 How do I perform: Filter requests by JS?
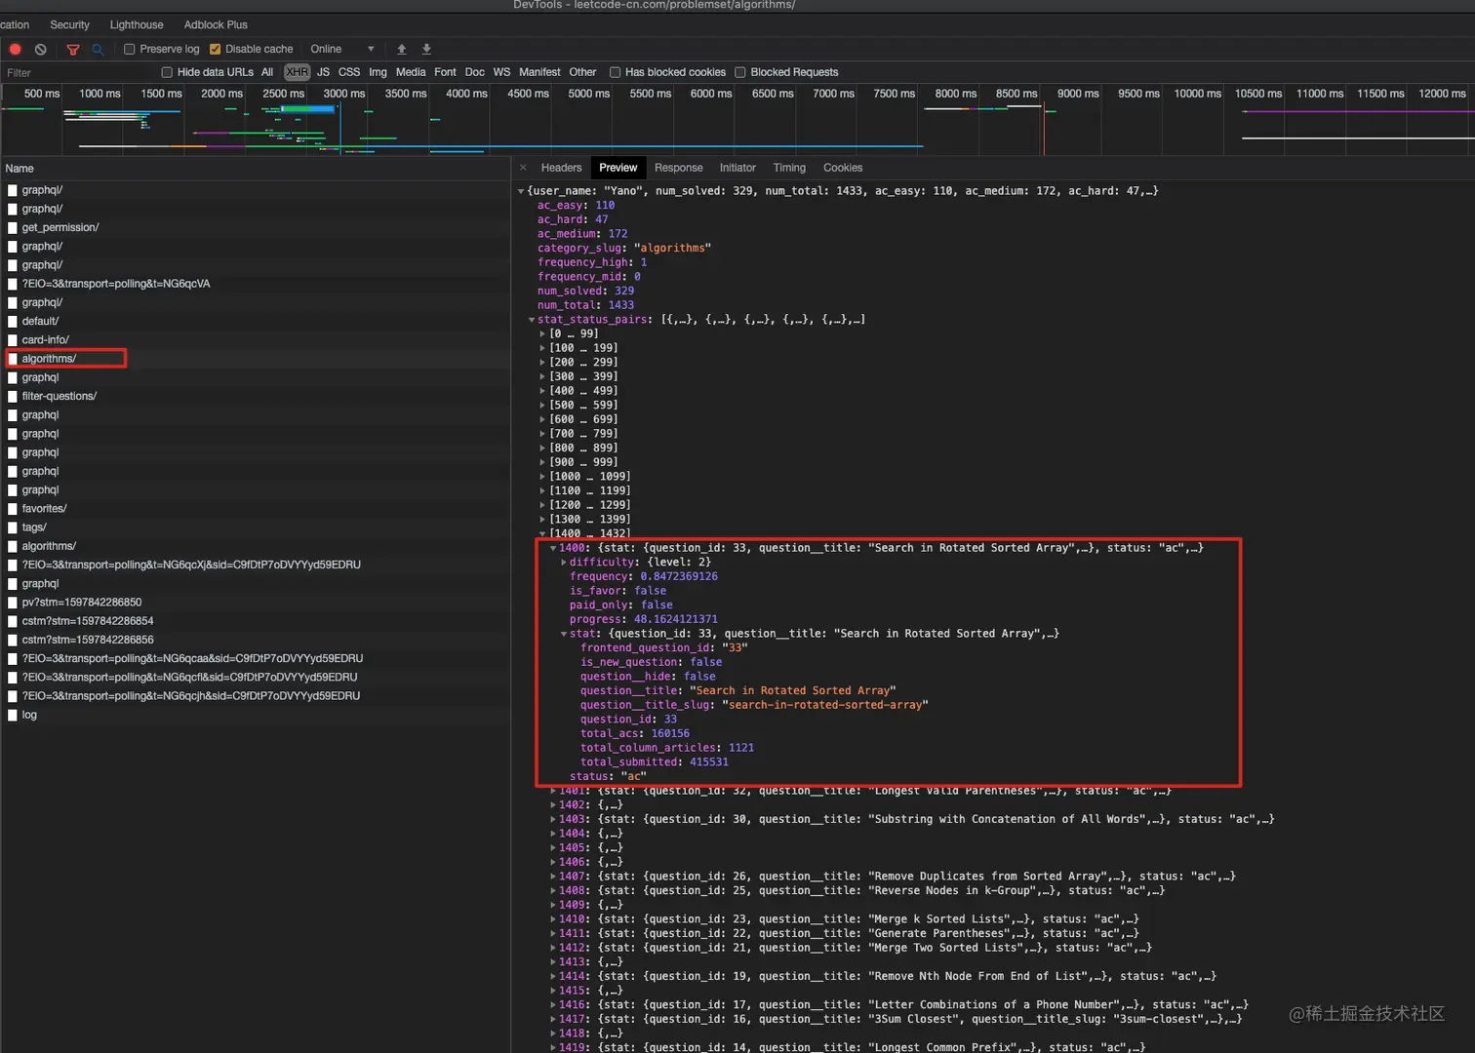click(323, 72)
